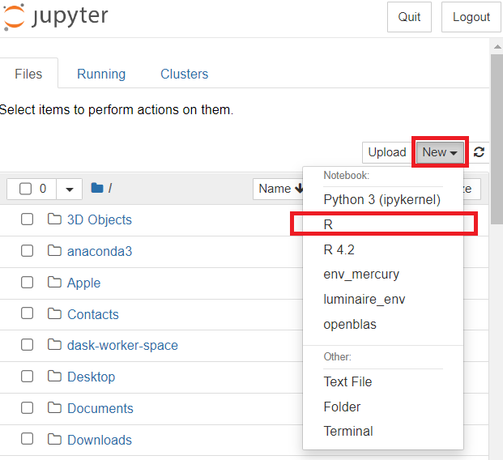Click the anaconda3 folder icon

pyautogui.click(x=55, y=251)
